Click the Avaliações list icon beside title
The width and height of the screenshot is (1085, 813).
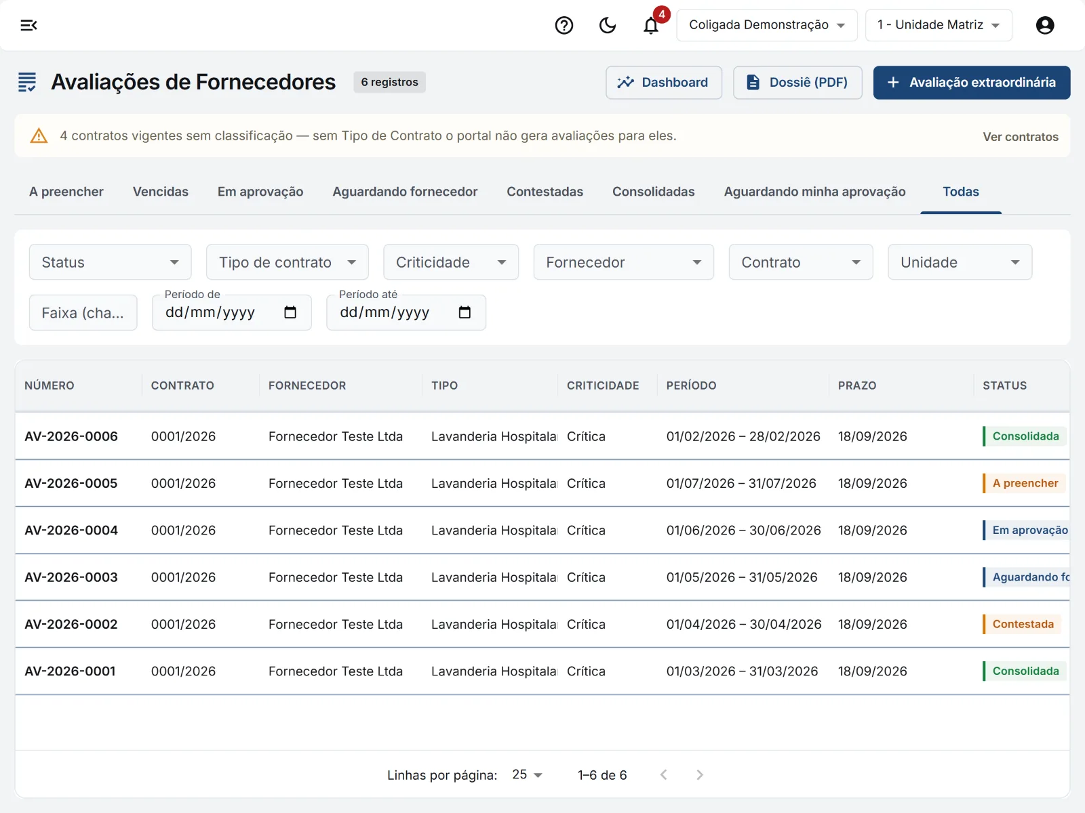pos(27,82)
